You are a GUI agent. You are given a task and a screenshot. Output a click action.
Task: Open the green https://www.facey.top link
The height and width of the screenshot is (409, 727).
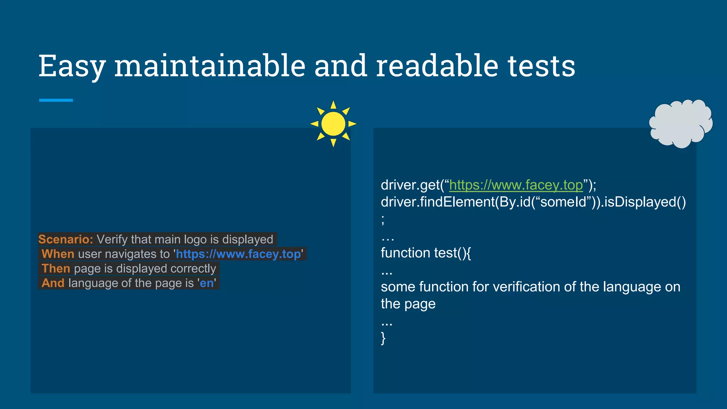coord(516,185)
